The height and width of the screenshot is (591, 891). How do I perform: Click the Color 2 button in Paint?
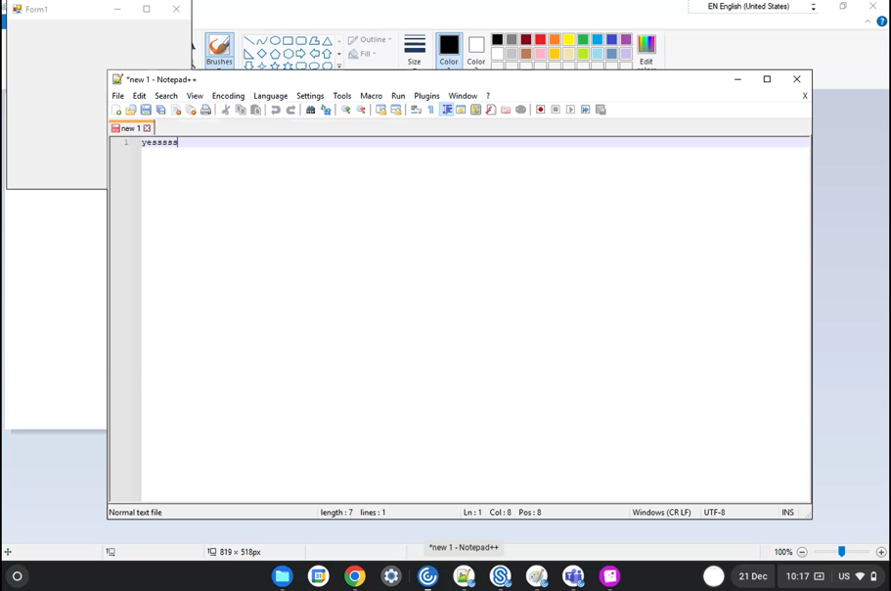coord(476,49)
